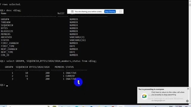Click the DATE type in FIRST_TIME row
The height and width of the screenshot is (107, 191).
(72, 46)
